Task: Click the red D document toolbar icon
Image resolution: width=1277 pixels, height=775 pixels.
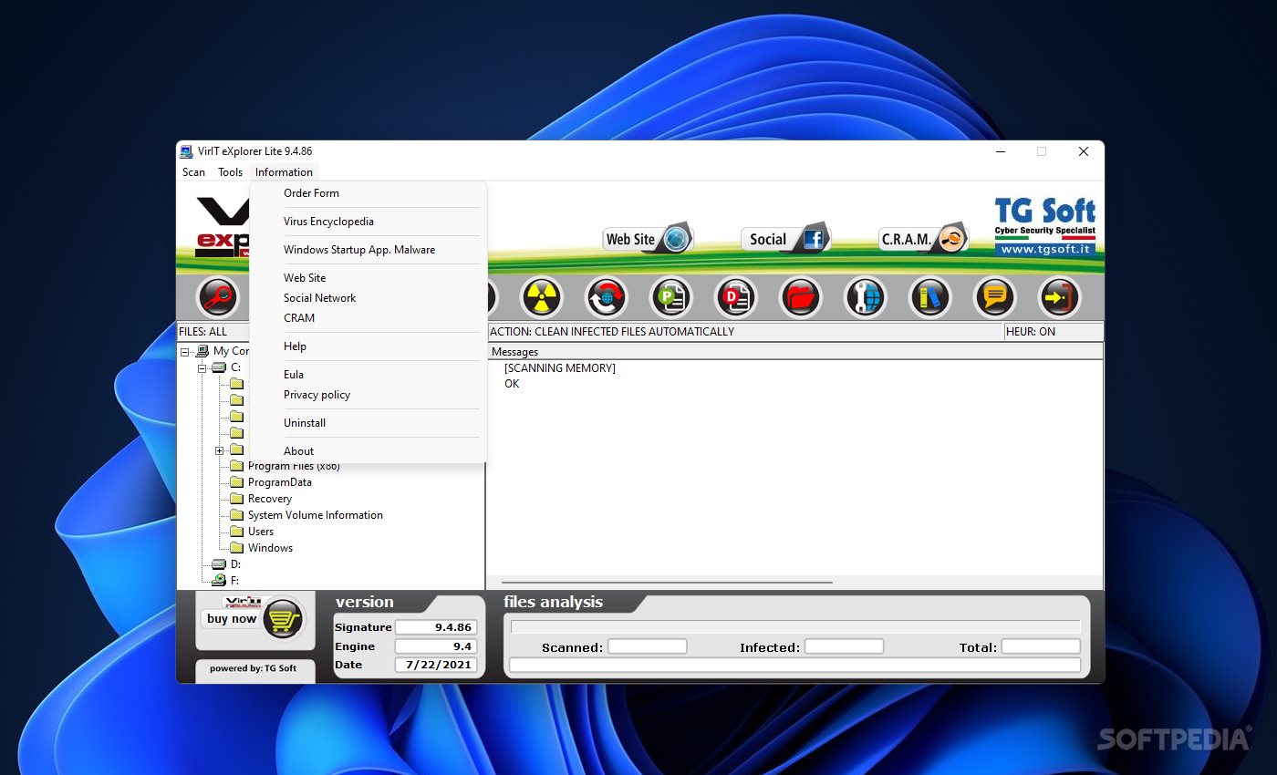Action: (x=736, y=297)
